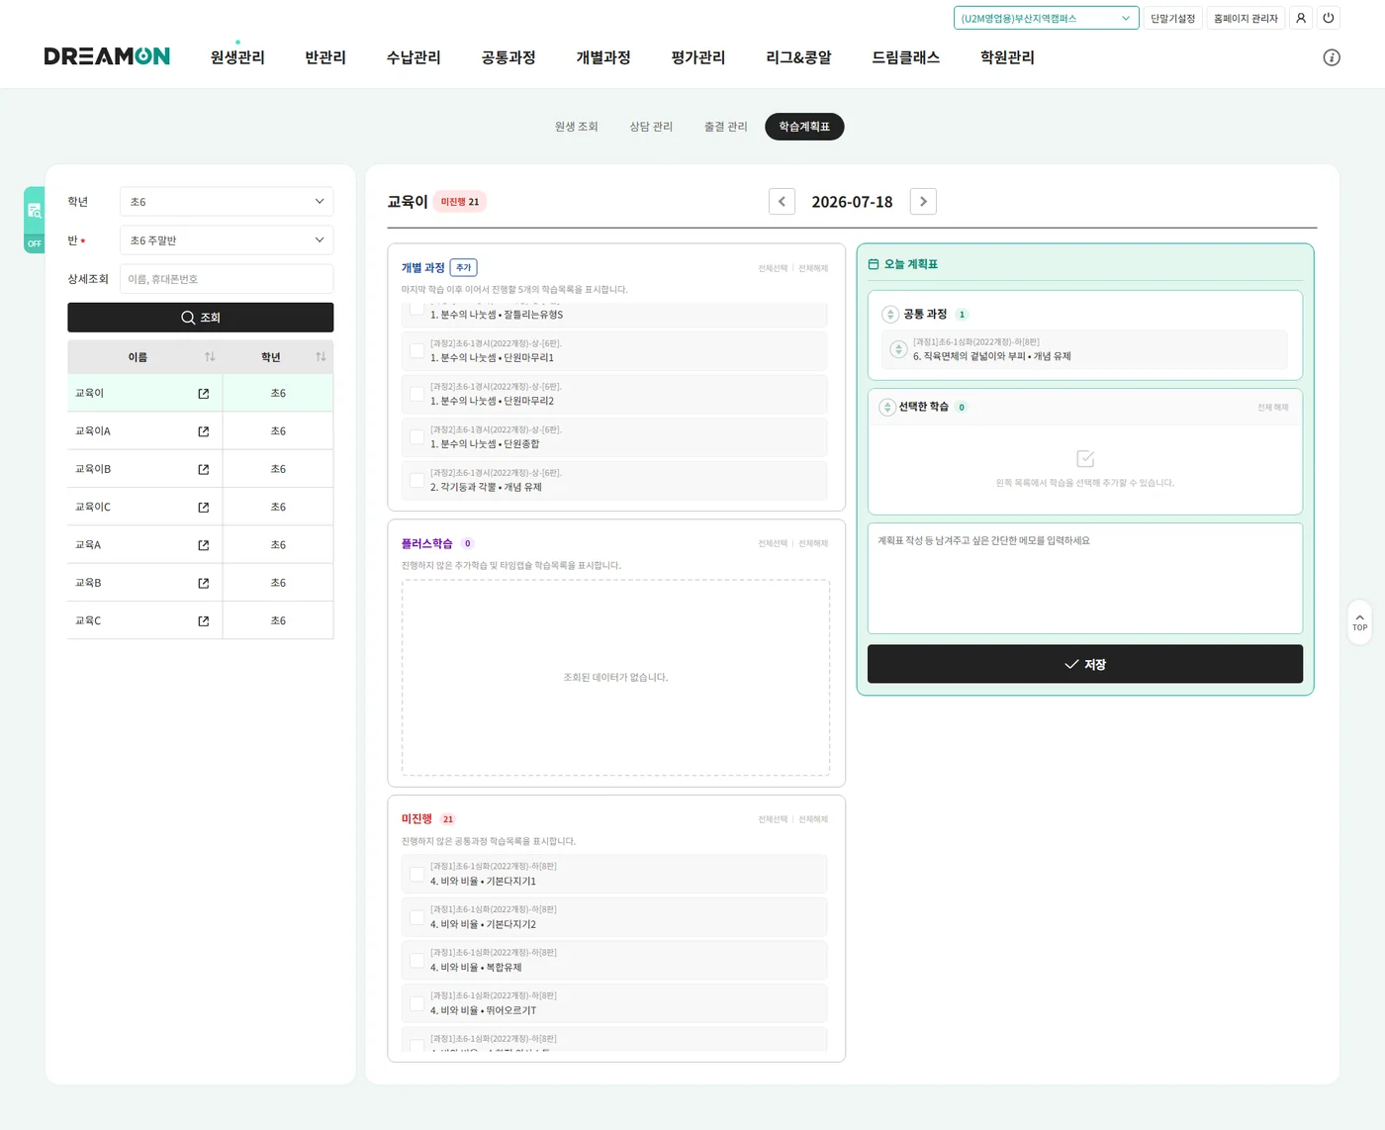Image resolution: width=1385 pixels, height=1130 pixels.
Task: Open 교육C student detail link icon
Action: tap(204, 621)
